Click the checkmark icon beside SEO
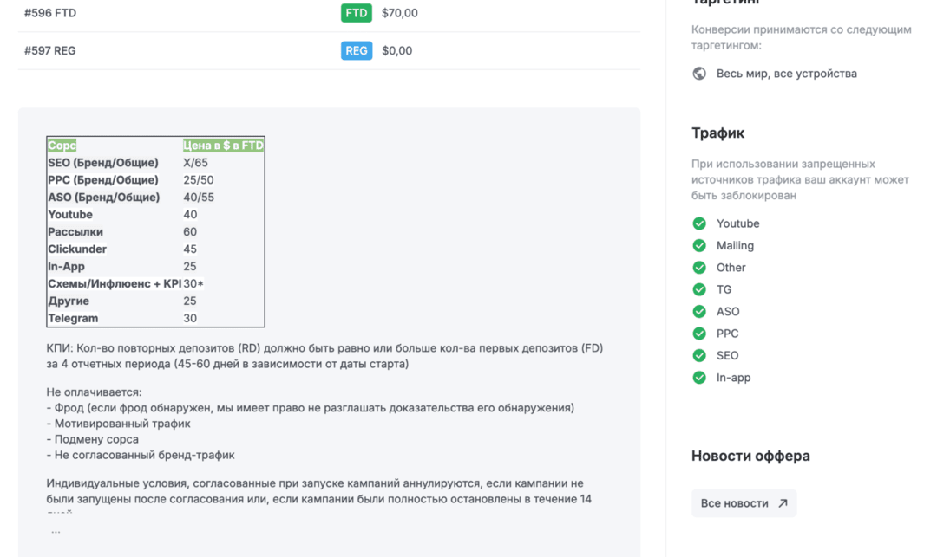 pos(699,355)
